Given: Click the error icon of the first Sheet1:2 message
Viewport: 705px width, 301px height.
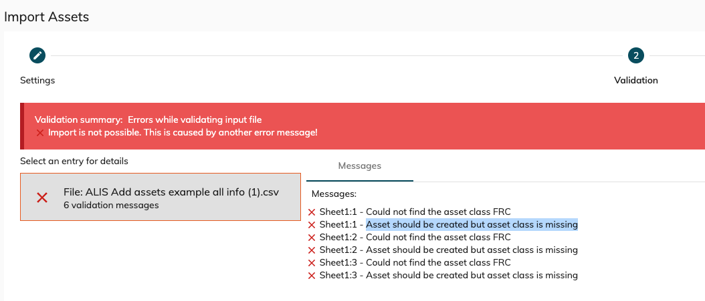Looking at the screenshot, I should coord(312,238).
